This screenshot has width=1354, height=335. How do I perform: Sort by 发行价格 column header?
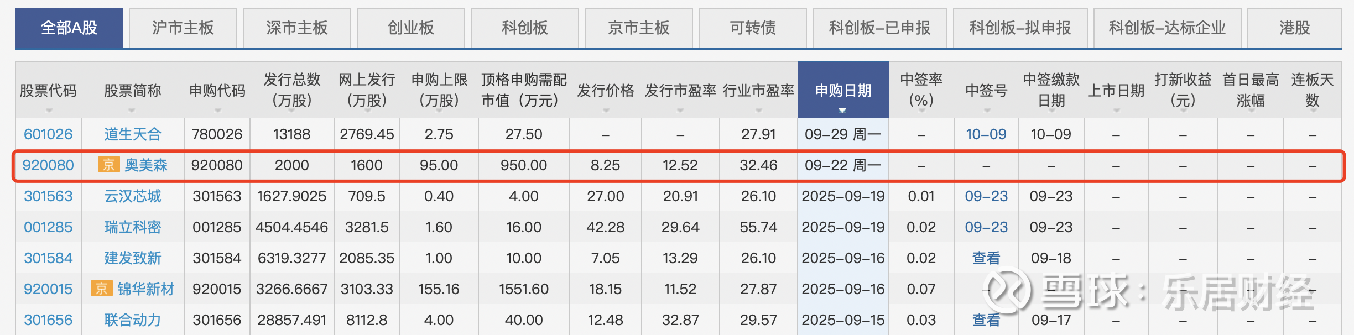coord(606,91)
